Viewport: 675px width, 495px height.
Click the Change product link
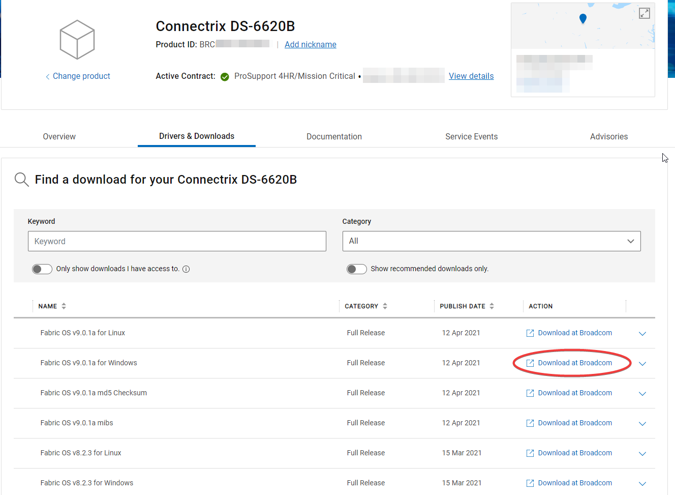pos(81,76)
